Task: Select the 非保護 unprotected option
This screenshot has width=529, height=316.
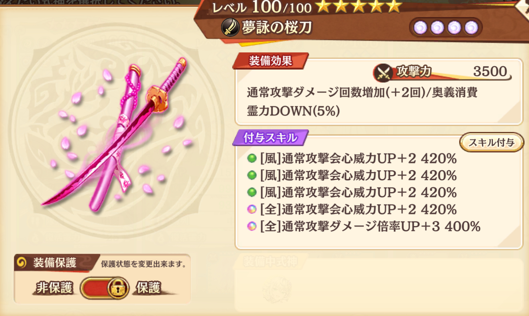Action: point(55,288)
